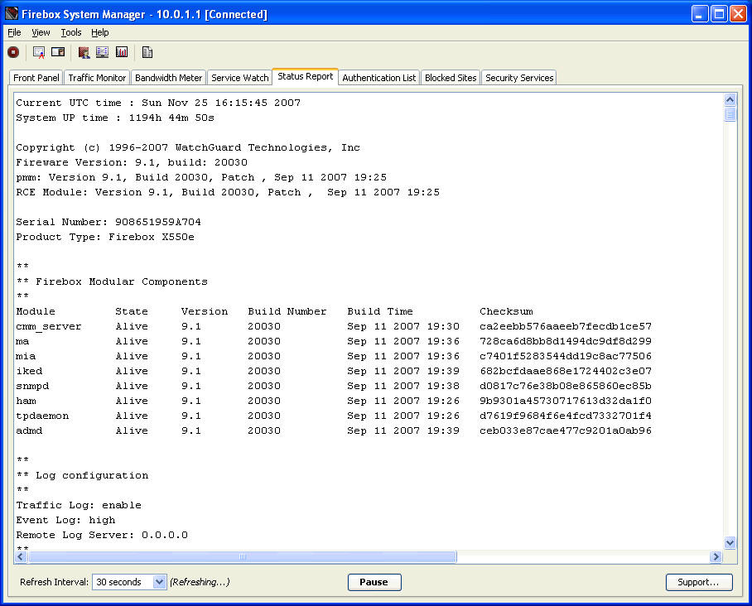
Task: Click the 'Traffic Log: enable' line
Action: pos(79,505)
